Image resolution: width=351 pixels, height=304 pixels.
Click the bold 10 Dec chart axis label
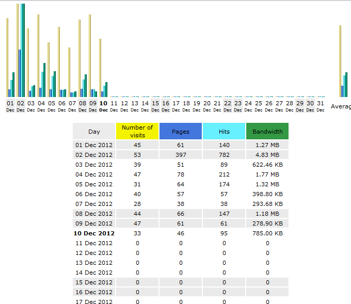point(103,106)
